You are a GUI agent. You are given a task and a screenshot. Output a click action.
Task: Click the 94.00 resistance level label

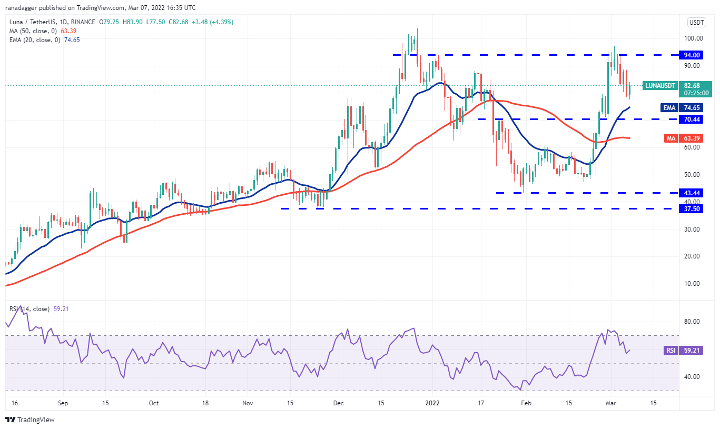[x=691, y=55]
